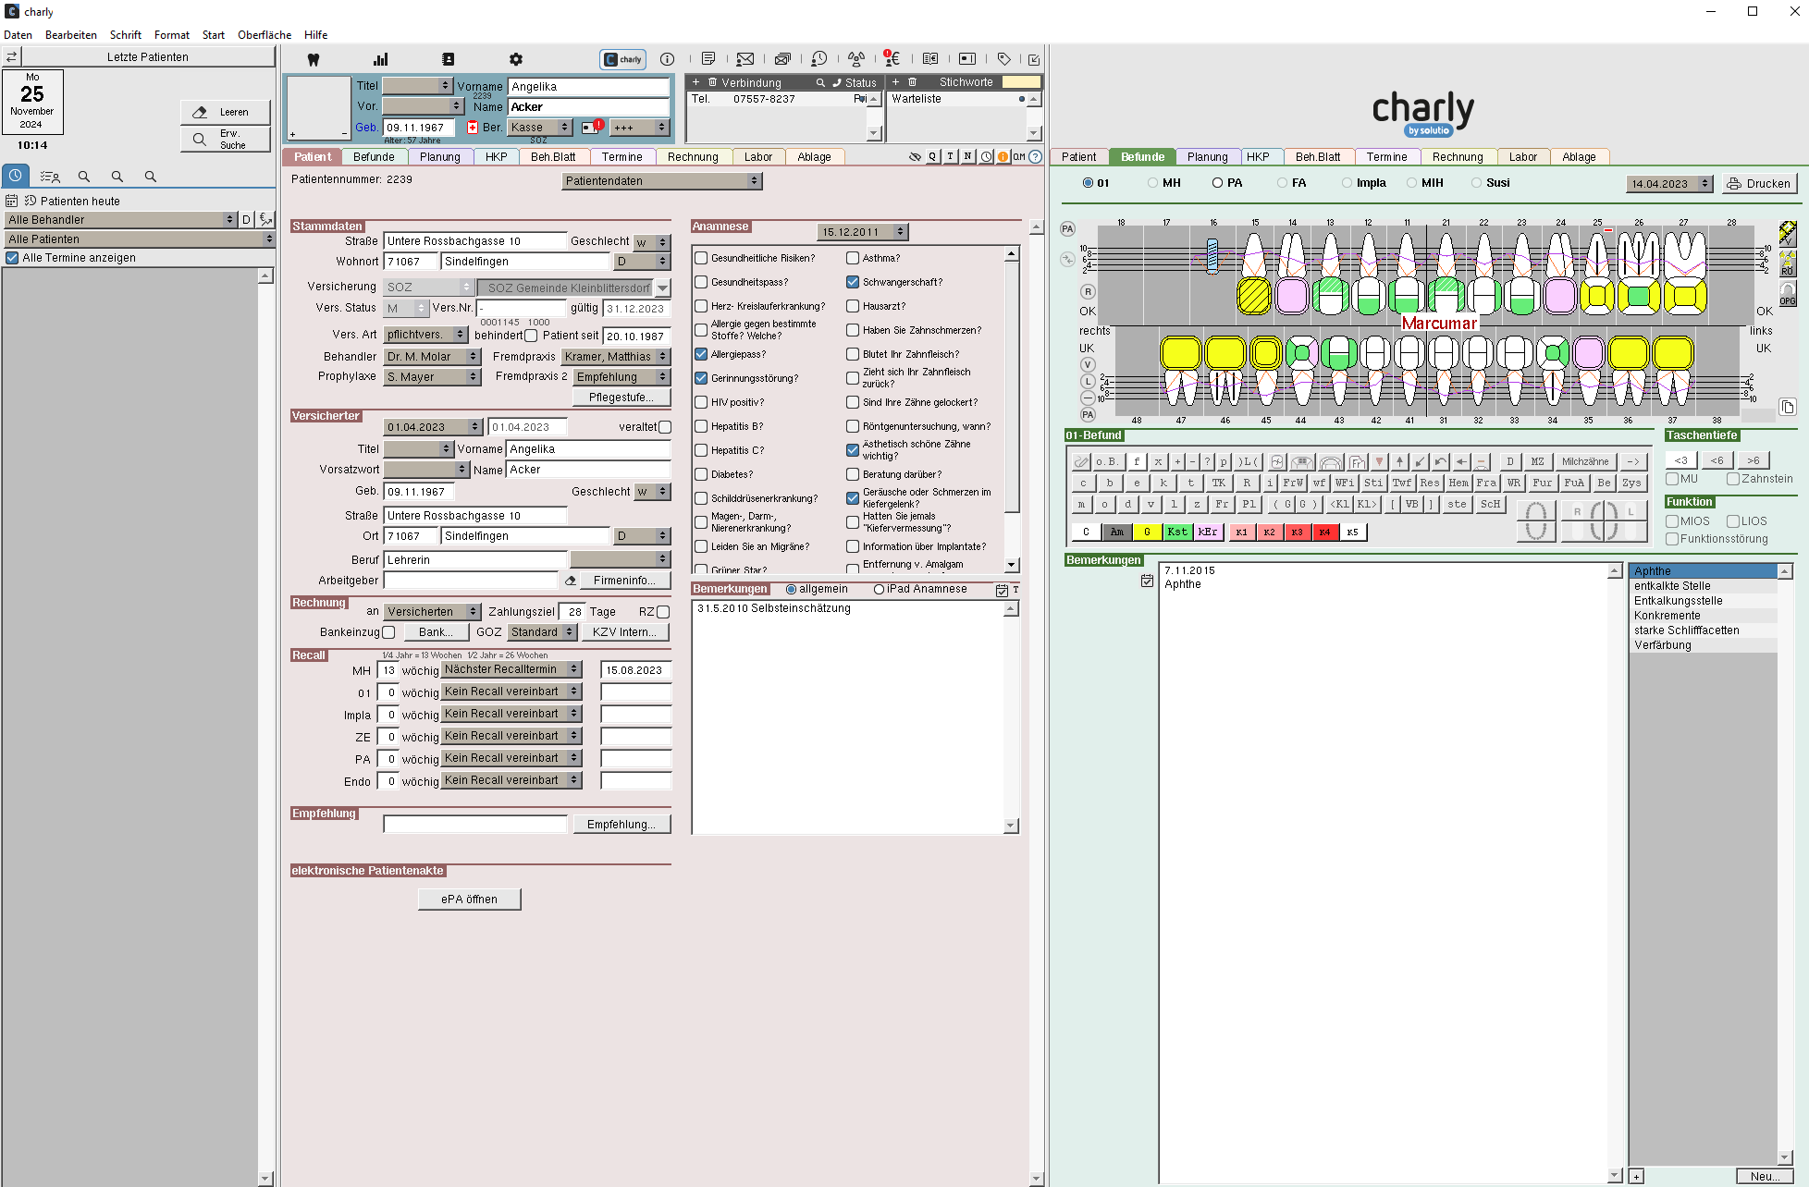Click the orange info circle icon
The width and height of the screenshot is (1809, 1187).
[1003, 157]
